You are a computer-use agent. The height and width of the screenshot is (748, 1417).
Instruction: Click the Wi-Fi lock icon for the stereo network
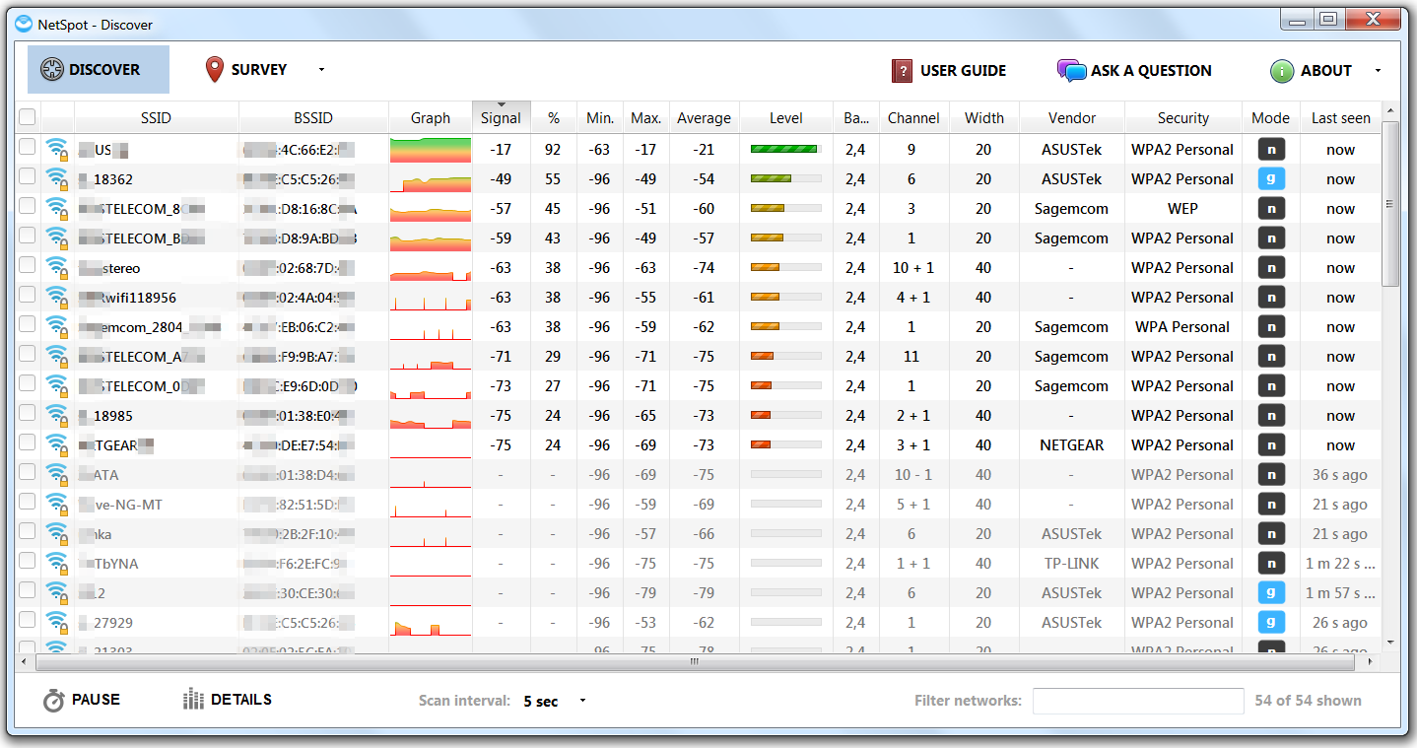pyautogui.click(x=57, y=268)
